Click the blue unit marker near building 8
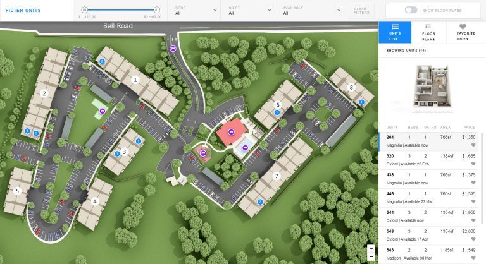Screen dimensions: 486x264 (x=362, y=101)
